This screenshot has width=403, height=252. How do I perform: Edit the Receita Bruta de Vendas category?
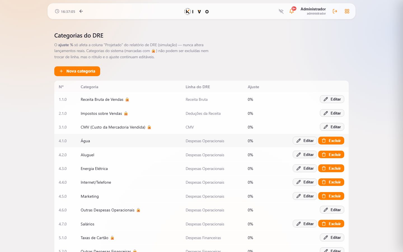[x=332, y=99]
